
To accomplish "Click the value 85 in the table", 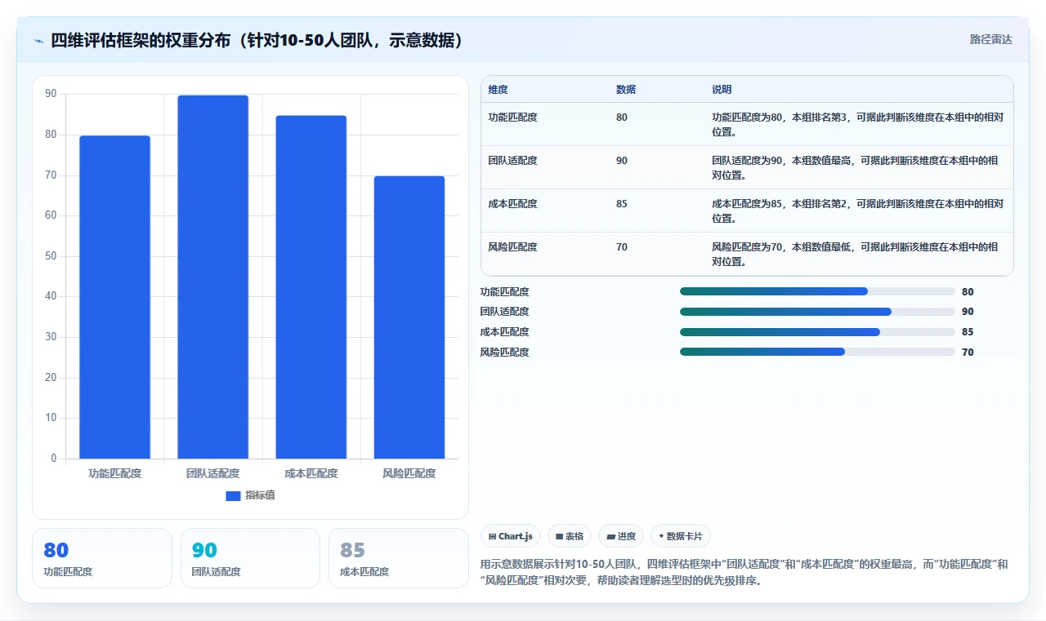I will pos(622,204).
